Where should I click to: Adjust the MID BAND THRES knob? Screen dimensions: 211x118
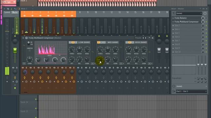click(100, 49)
